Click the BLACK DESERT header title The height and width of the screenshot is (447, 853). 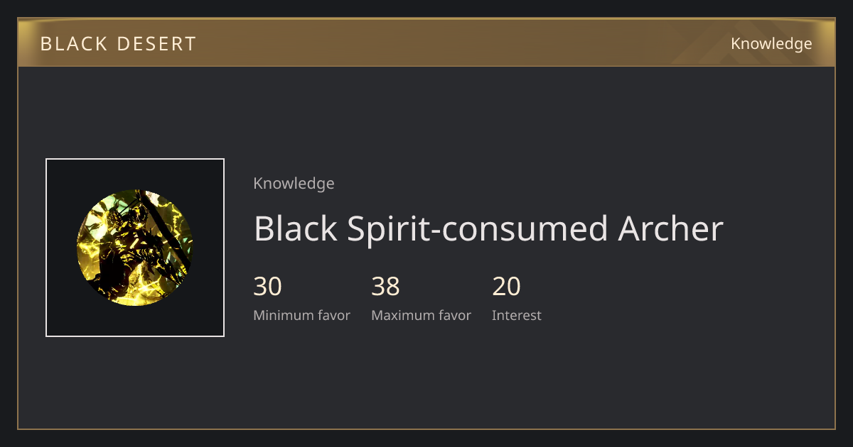(x=118, y=44)
